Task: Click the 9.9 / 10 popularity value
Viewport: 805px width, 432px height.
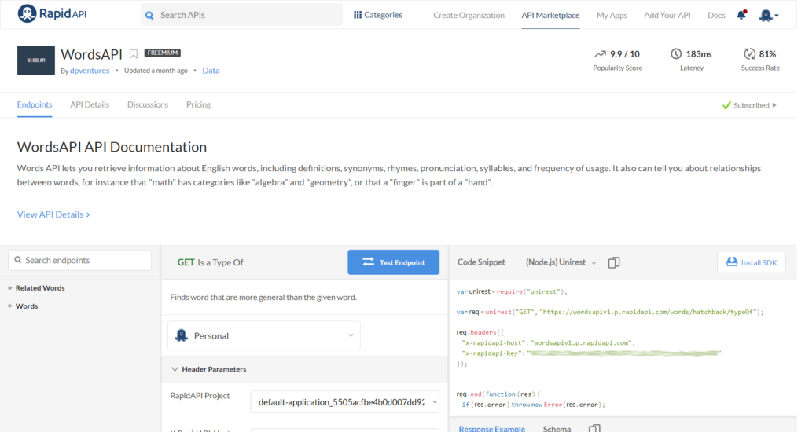Action: pyautogui.click(x=624, y=54)
